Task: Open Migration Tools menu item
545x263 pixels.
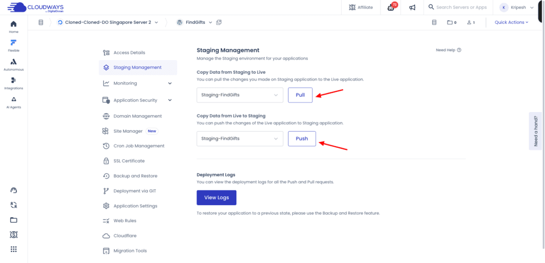Action: [138, 251]
